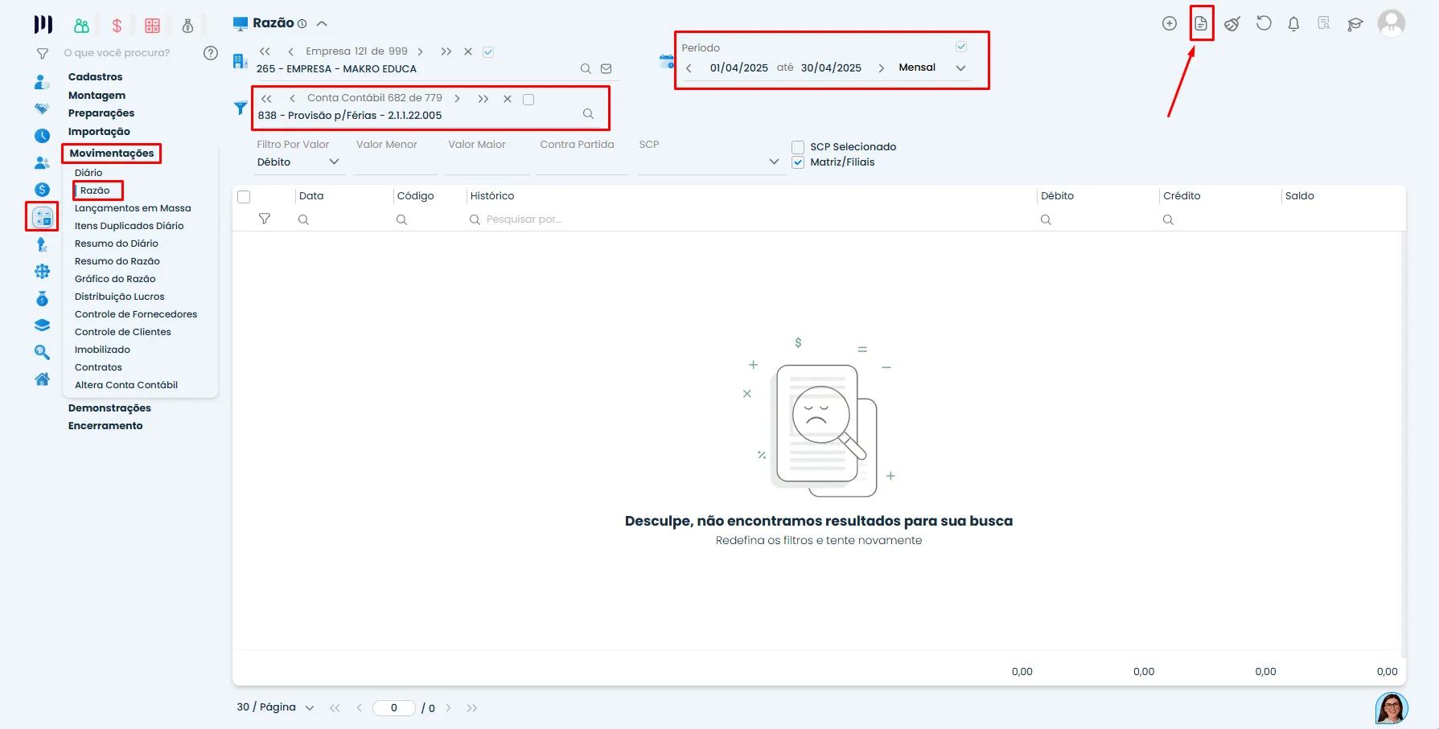The image size is (1439, 729).
Task: Click the green people icon in top-left toolbar
Action: point(81,26)
